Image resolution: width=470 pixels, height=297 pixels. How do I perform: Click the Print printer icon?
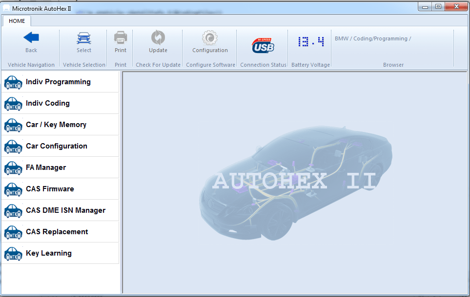click(121, 37)
